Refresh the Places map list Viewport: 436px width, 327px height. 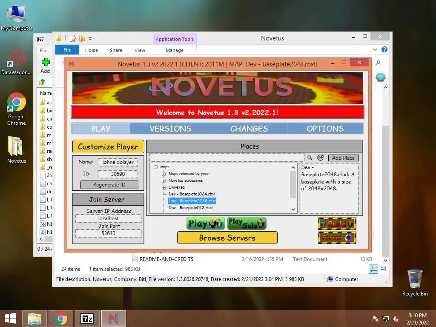[320, 158]
